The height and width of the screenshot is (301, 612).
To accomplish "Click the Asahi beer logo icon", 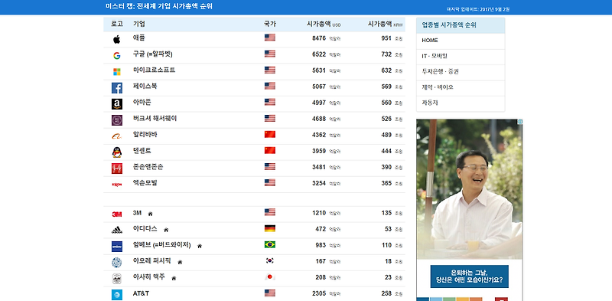I will [x=117, y=279].
